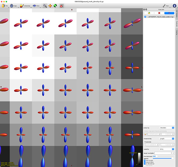Click the colourmap icon in fixel panel
Viewport: 178px width, 167px height.
click(x=145, y=134)
